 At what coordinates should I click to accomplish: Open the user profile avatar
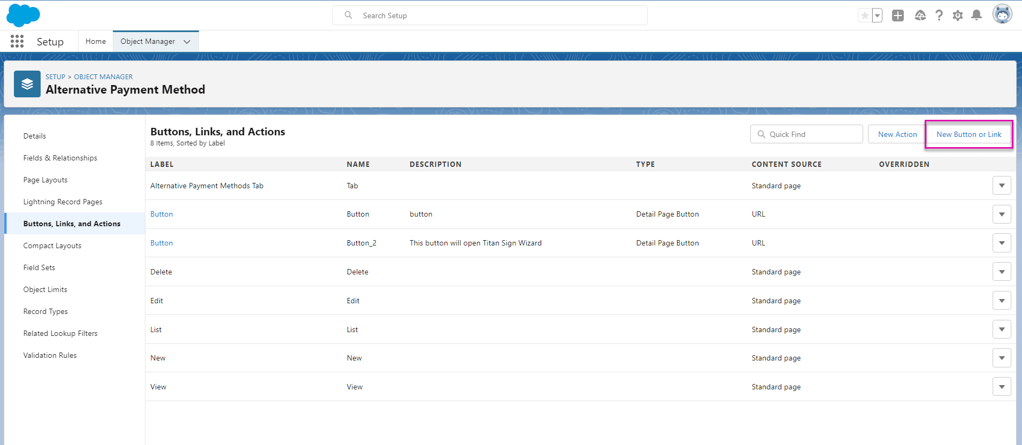tap(1002, 14)
